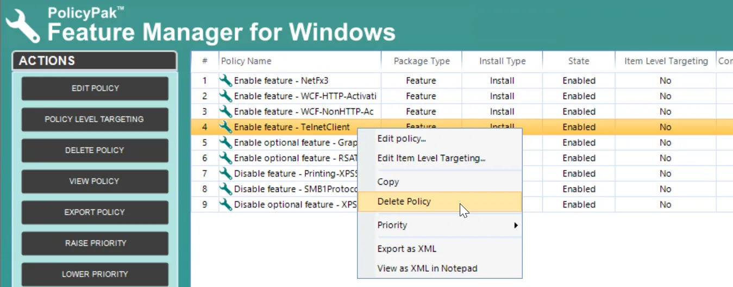Select 'Disable feature - SMB1Protoco' policy name
This screenshot has height=287, width=733.
coord(296,189)
